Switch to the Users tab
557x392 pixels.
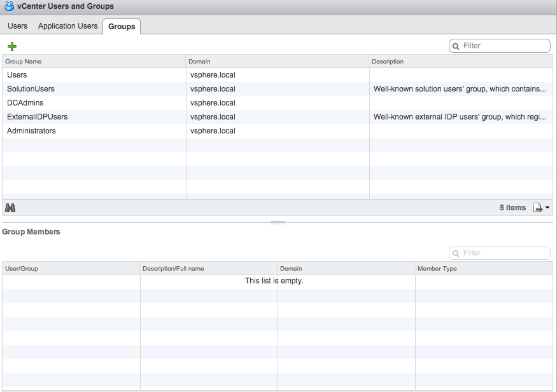point(17,26)
